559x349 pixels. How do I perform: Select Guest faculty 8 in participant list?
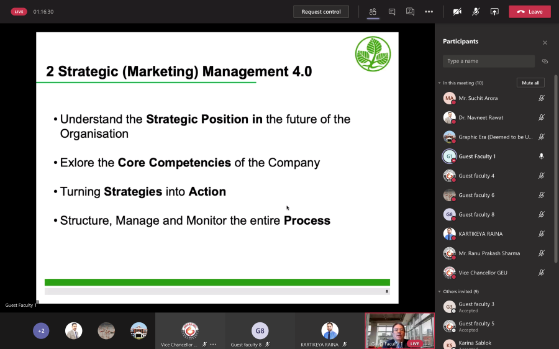pyautogui.click(x=476, y=214)
